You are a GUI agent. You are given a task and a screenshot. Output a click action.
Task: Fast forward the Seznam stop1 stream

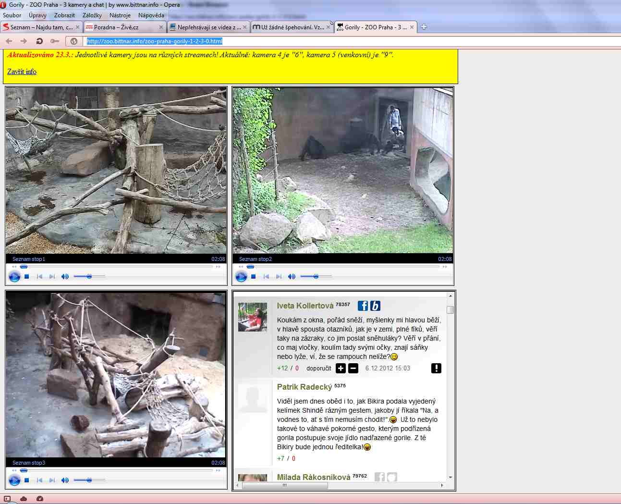(x=218, y=267)
